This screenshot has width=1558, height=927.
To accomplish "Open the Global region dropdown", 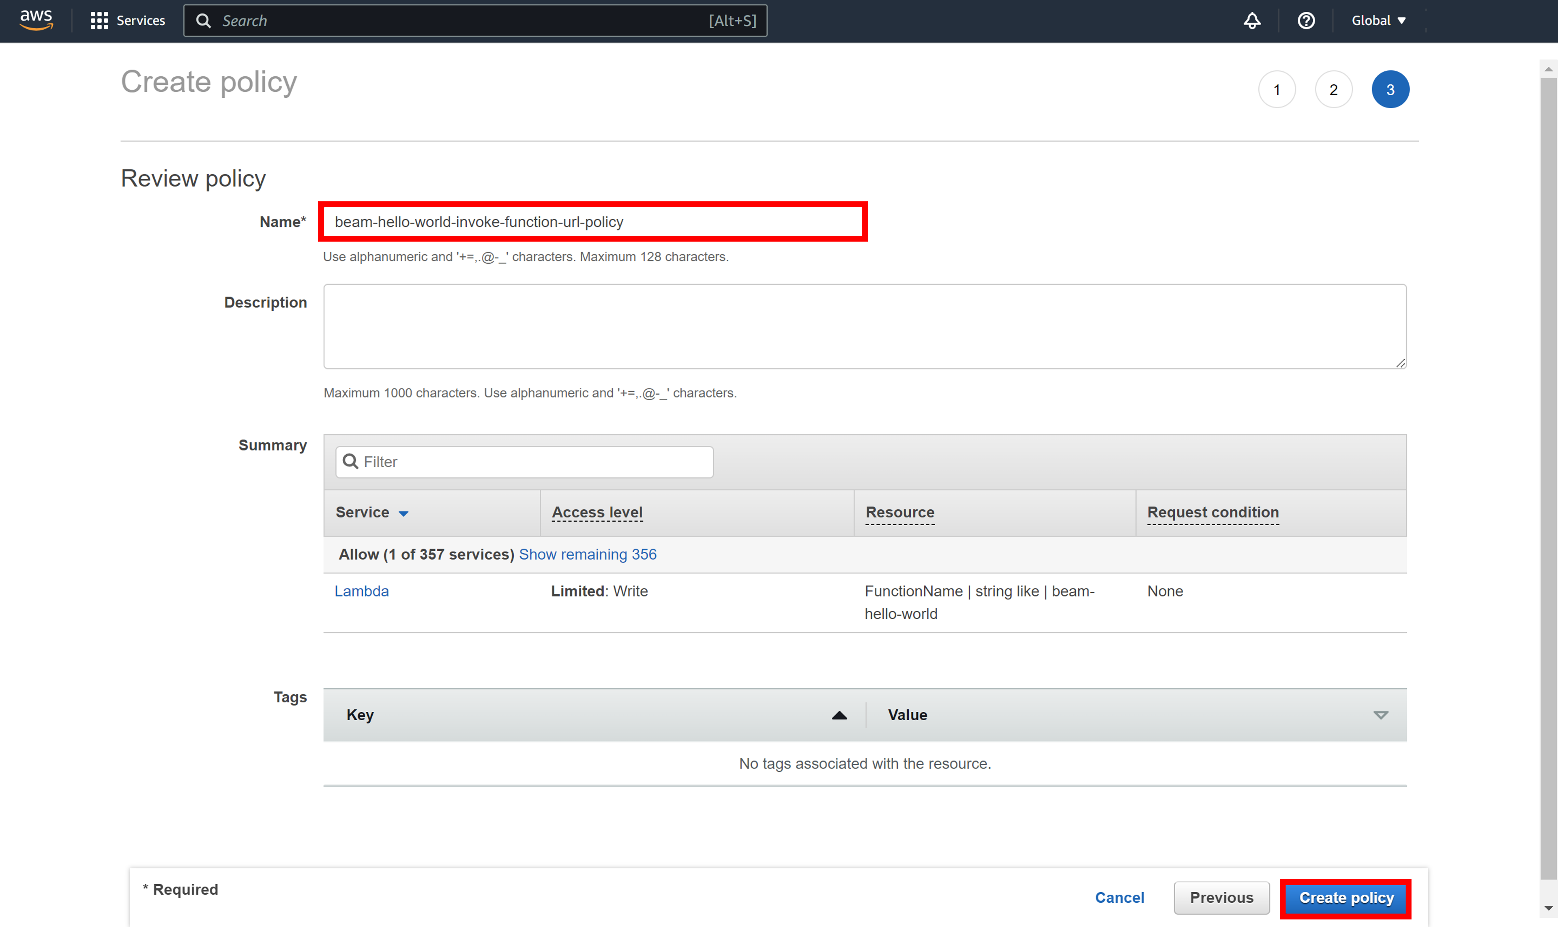I will [1378, 21].
